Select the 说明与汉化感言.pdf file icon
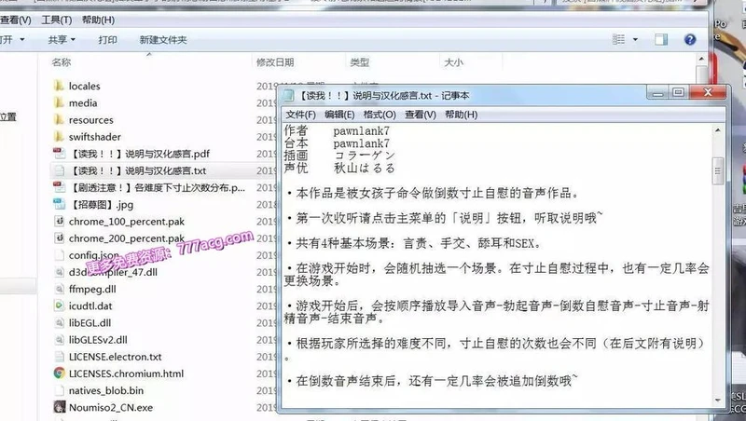 pyautogui.click(x=59, y=154)
